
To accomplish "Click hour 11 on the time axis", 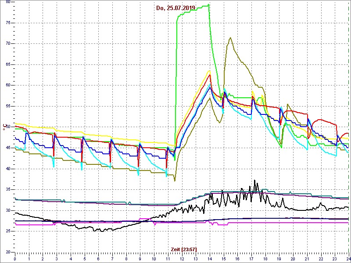I will [x=168, y=259].
